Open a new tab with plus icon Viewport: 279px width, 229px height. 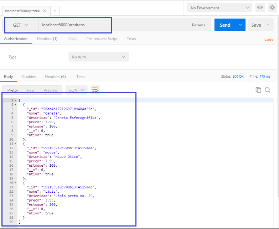55,11
